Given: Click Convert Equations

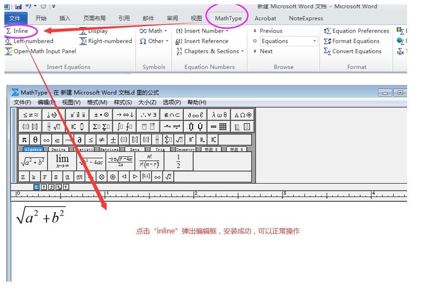Looking at the screenshot, I should pyautogui.click(x=352, y=52).
